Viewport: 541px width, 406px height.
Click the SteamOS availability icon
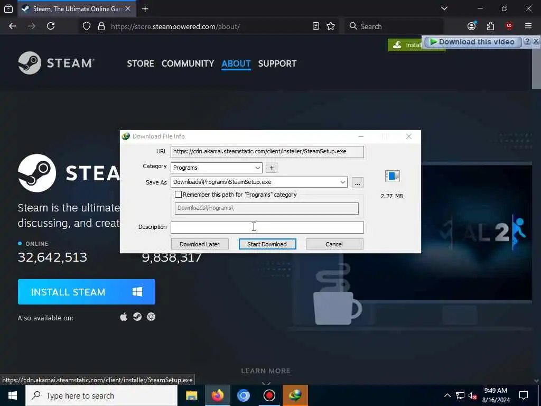point(137,317)
